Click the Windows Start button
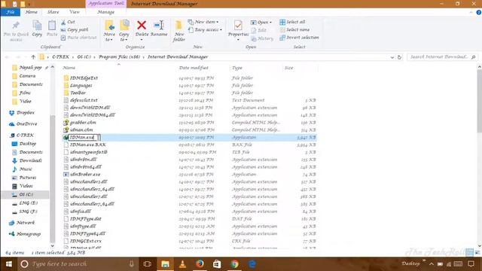The height and width of the screenshot is (271, 482). (x=8, y=264)
